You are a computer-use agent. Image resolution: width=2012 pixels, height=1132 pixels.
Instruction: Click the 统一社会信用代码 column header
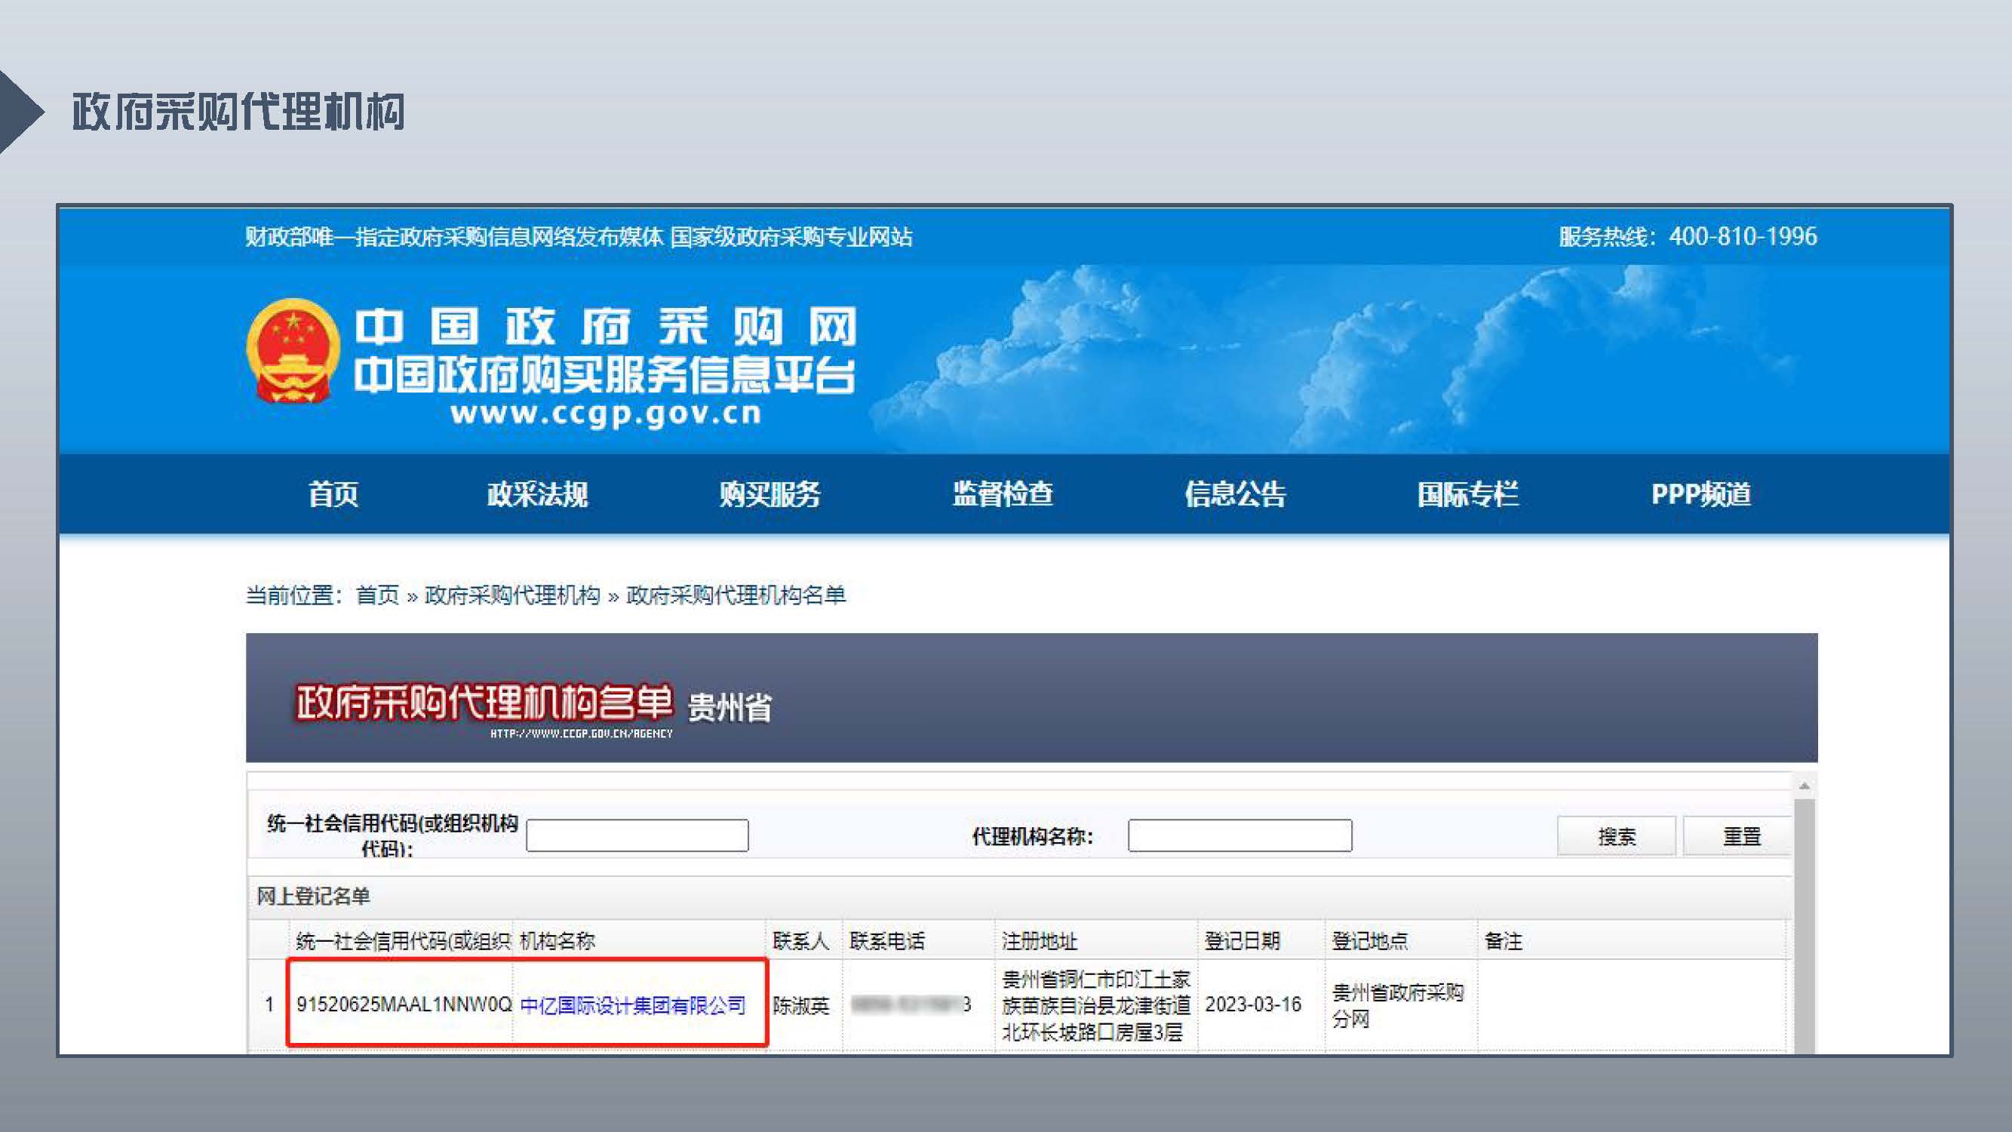(x=403, y=940)
